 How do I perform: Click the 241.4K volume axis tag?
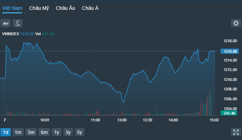(229, 113)
